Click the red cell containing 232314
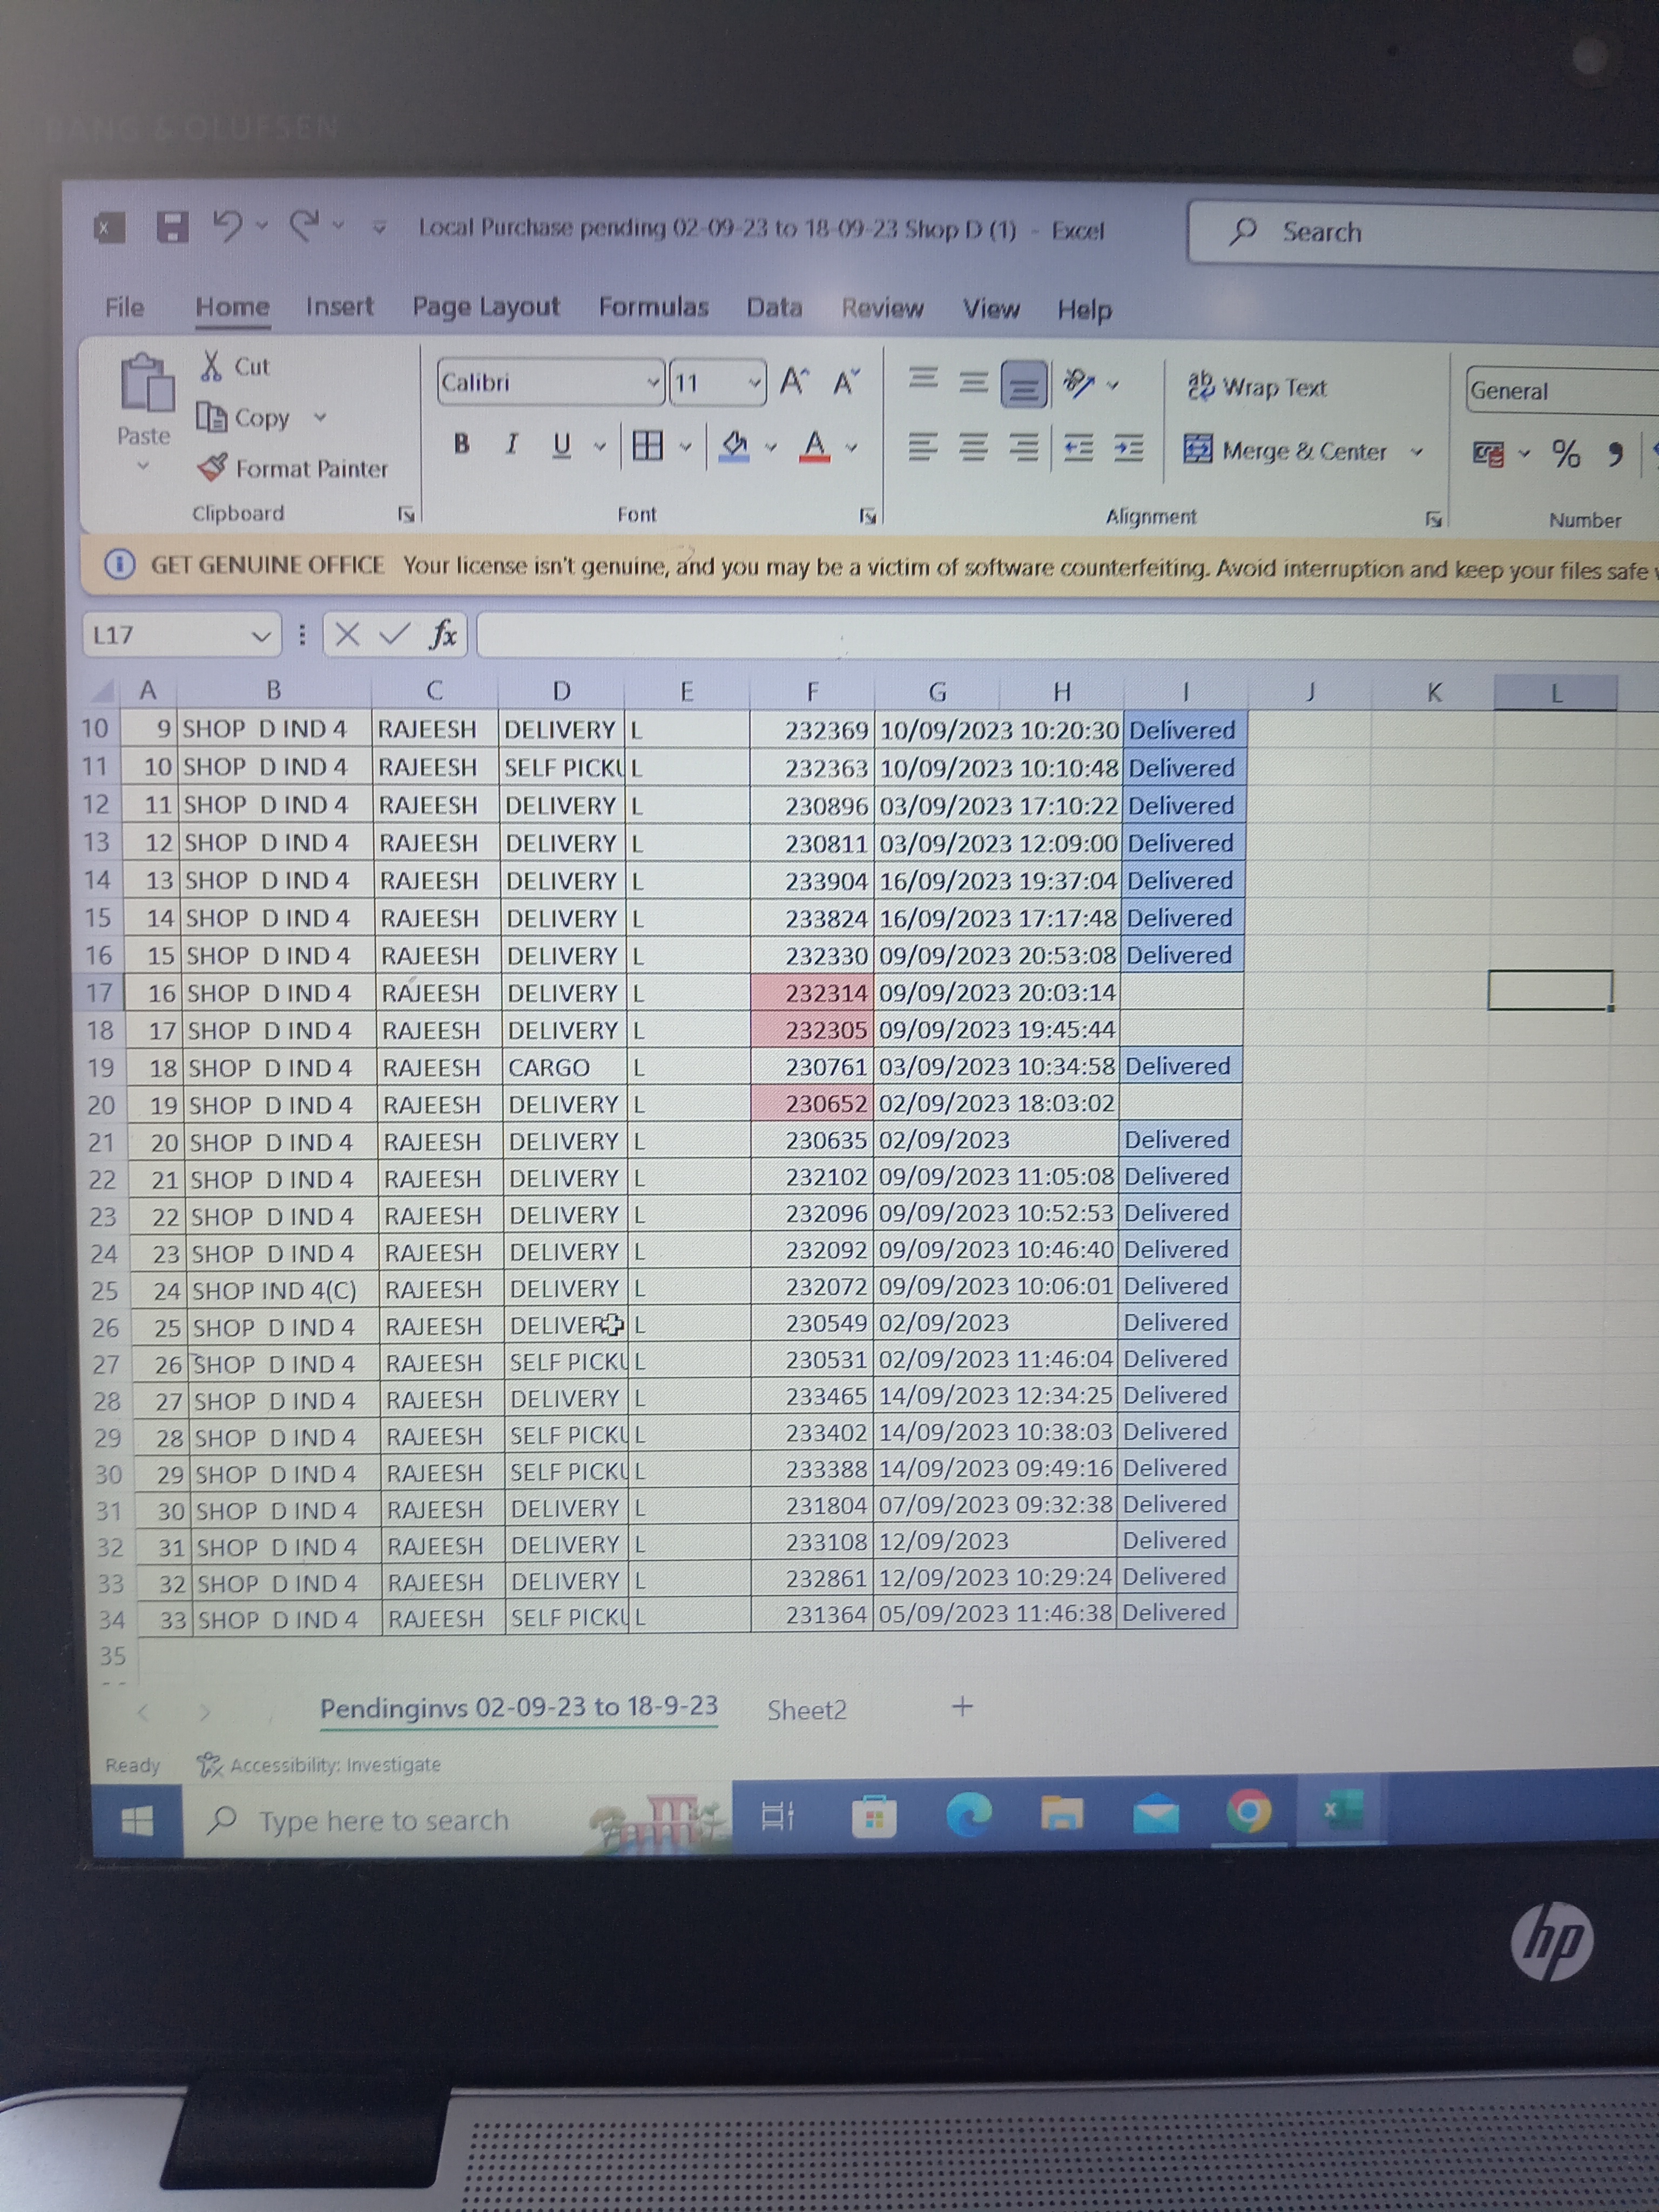This screenshot has height=2212, width=1659. tap(812, 992)
